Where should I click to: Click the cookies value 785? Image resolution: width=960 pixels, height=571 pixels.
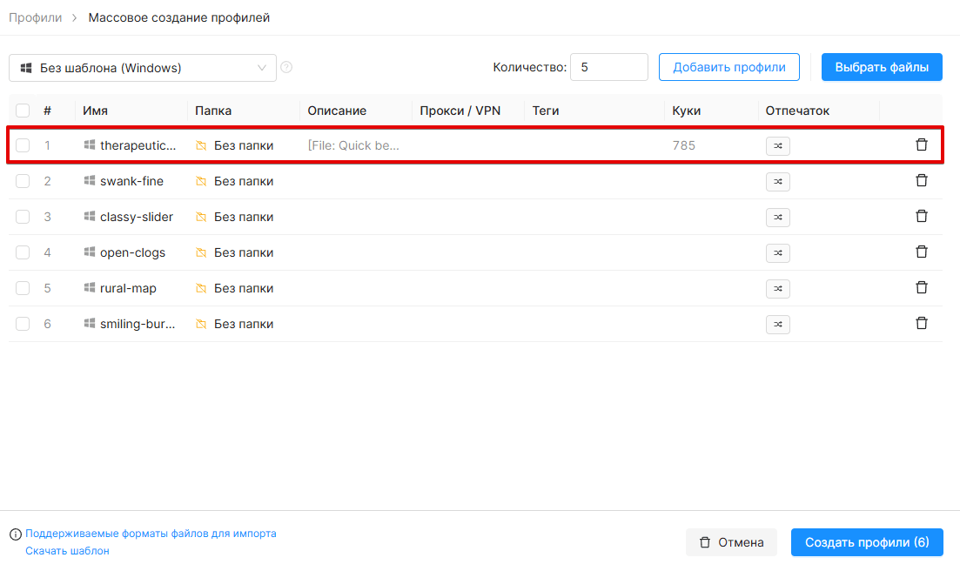tap(684, 145)
